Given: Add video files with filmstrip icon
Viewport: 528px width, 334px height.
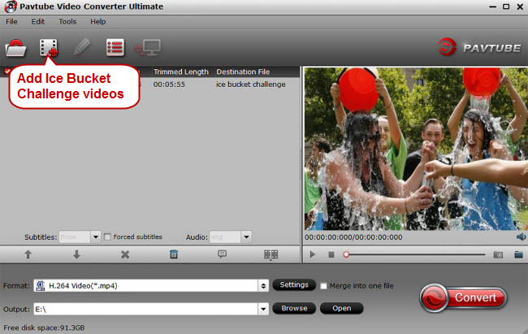Looking at the screenshot, I should [x=49, y=47].
